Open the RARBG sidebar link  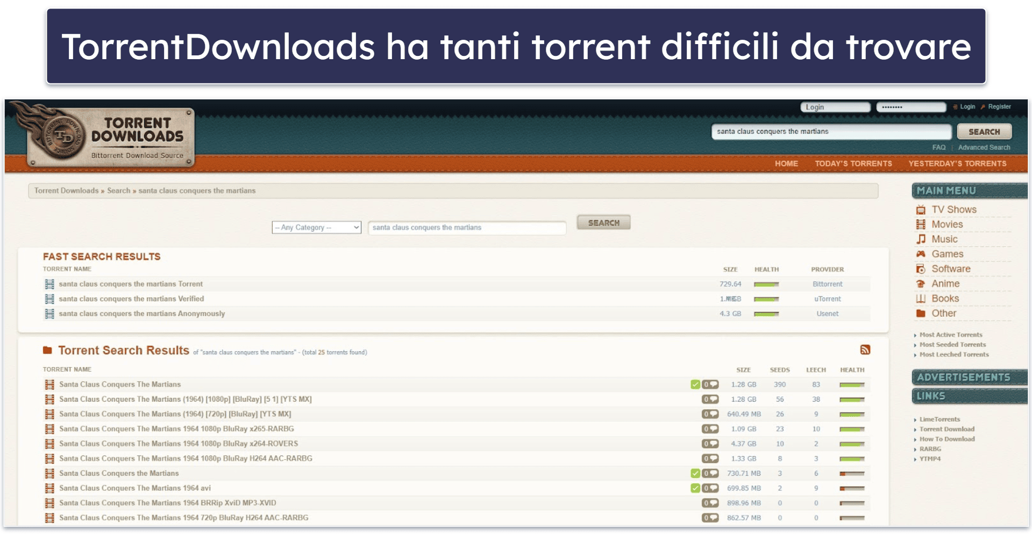(930, 449)
